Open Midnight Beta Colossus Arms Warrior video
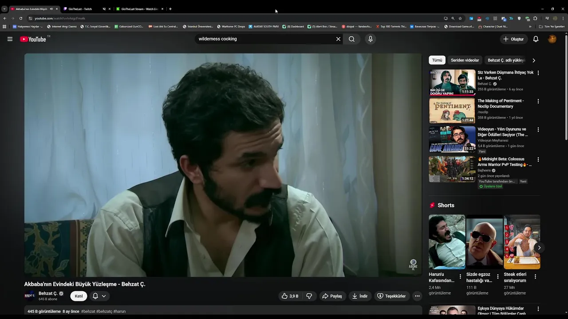This screenshot has width=568, height=319. (x=452, y=169)
